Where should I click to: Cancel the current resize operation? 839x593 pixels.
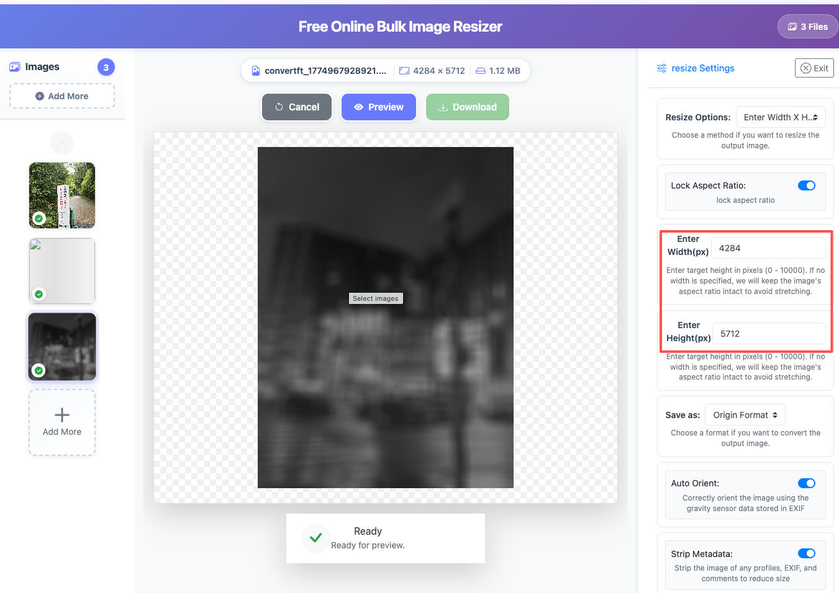297,107
